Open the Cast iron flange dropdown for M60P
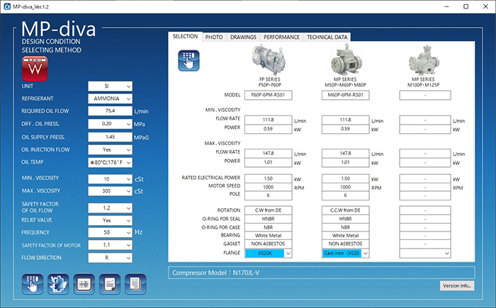Screen dimensions: 496x308 tap(346, 253)
